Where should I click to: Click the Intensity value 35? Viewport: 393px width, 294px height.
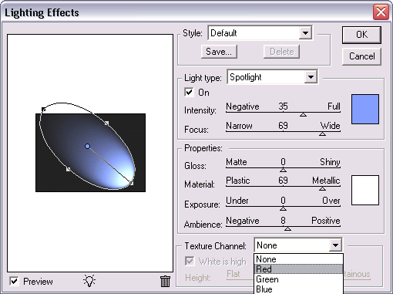283,106
